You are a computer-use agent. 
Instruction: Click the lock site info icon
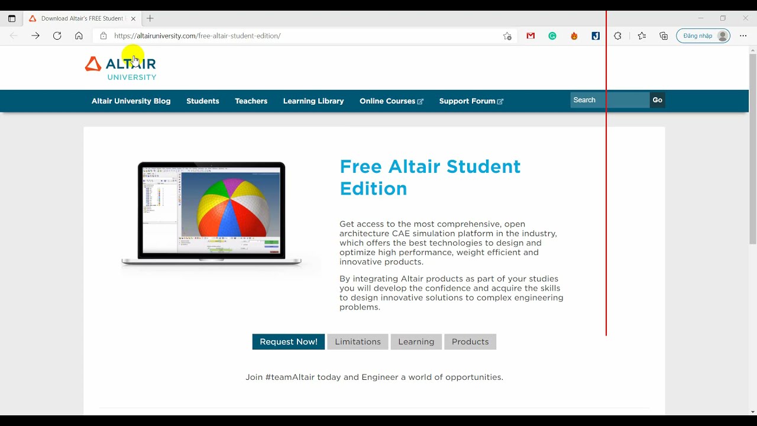[103, 36]
